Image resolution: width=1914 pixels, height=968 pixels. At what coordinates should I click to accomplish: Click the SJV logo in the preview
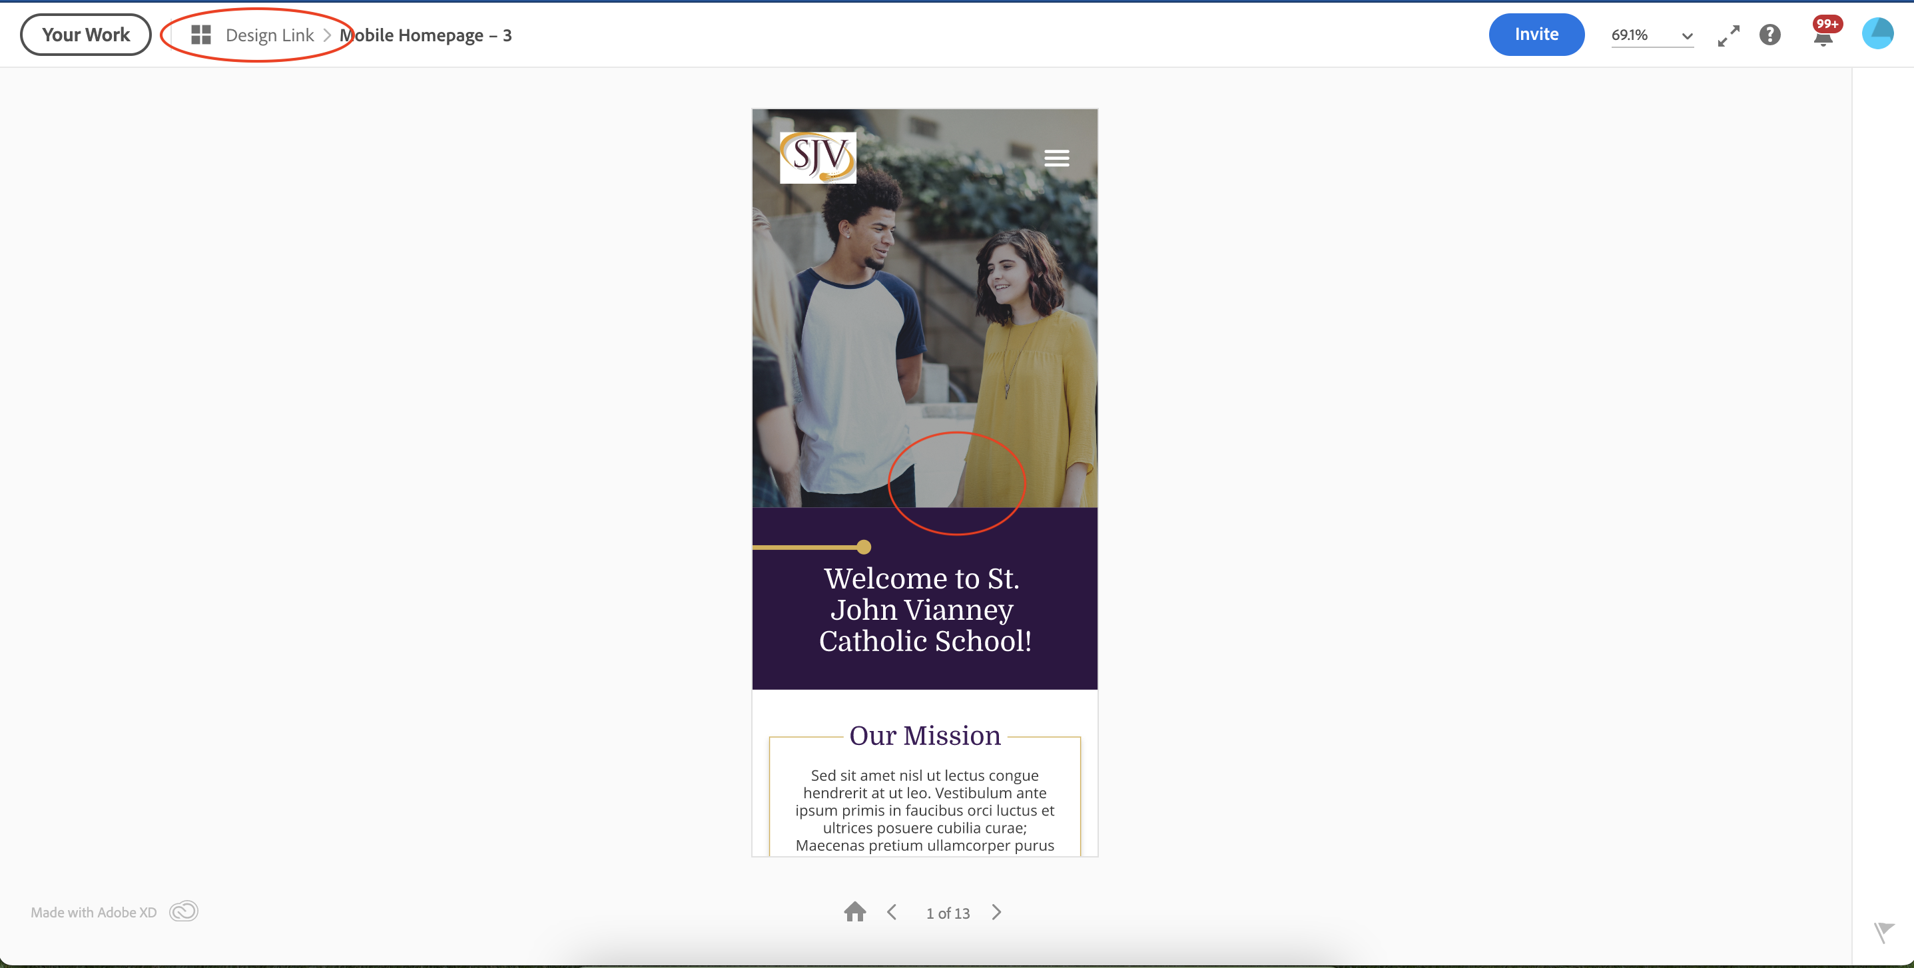click(817, 158)
